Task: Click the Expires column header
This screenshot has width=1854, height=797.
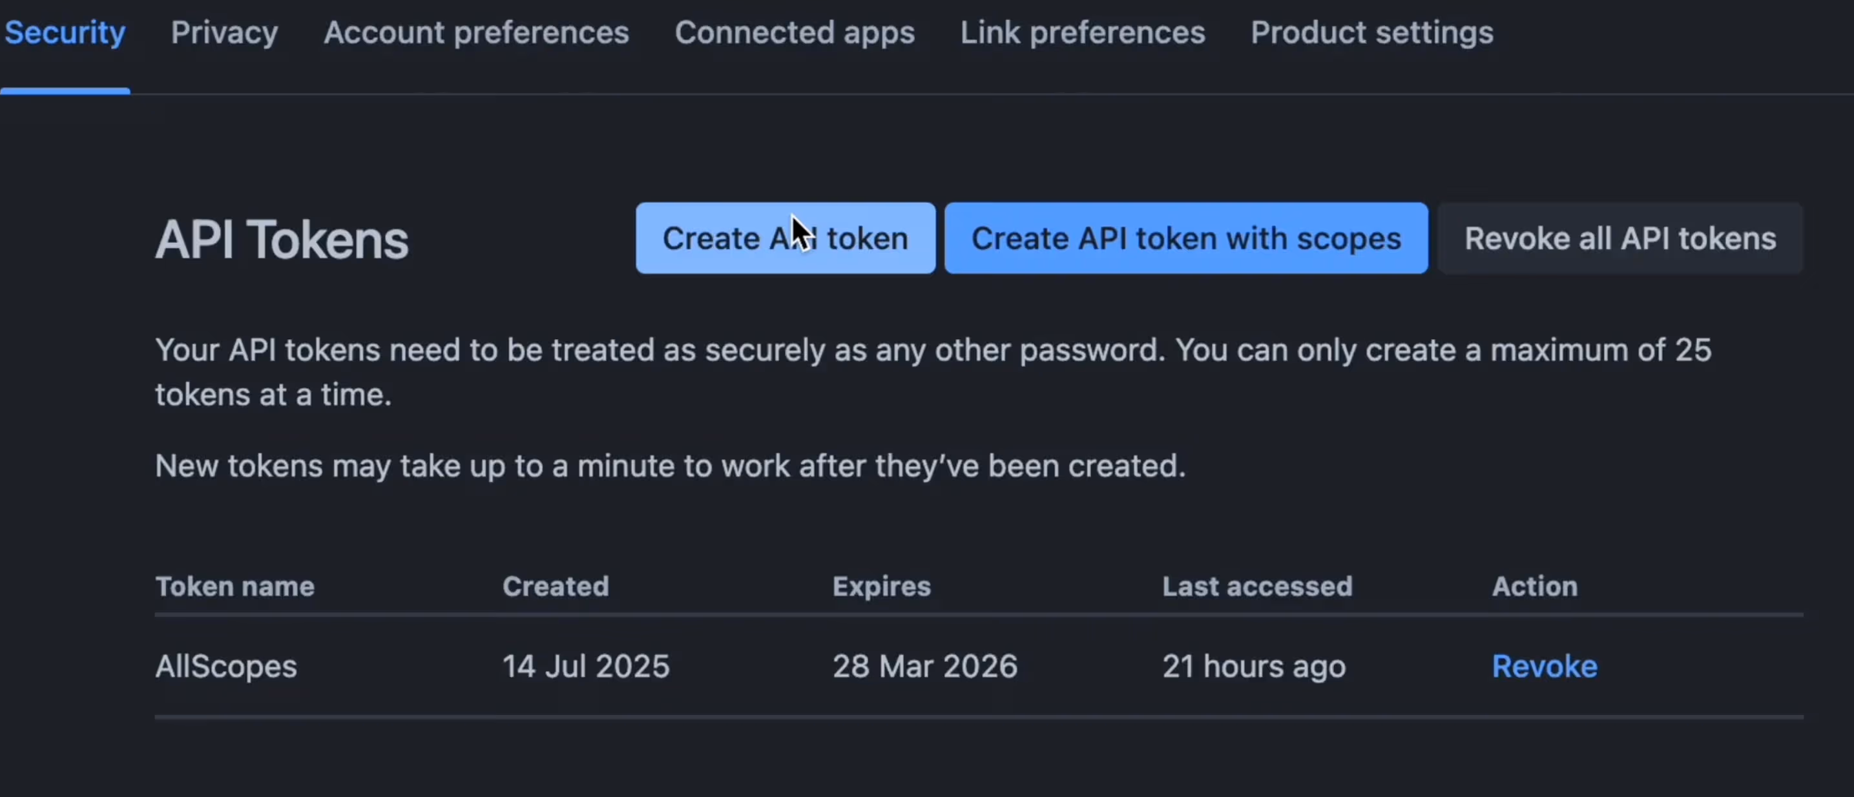Action: [x=881, y=586]
